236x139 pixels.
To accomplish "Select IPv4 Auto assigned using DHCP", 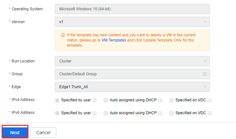I will 106,100.
